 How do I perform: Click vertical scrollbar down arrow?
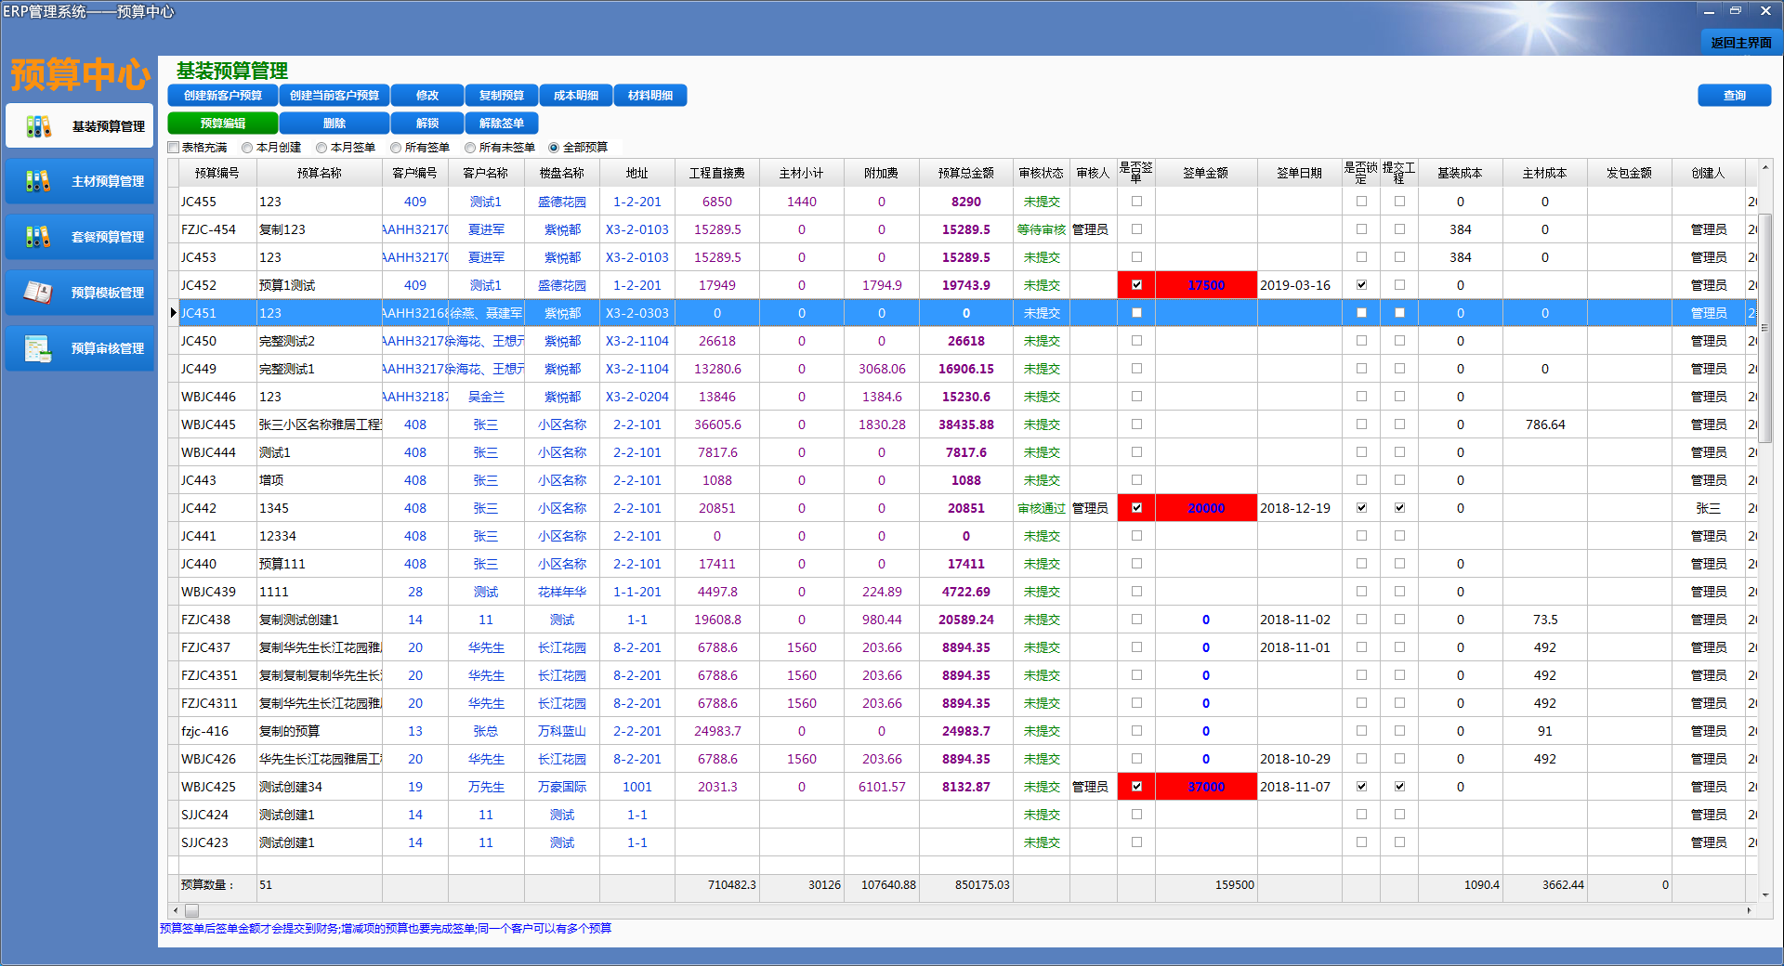coord(1765,894)
